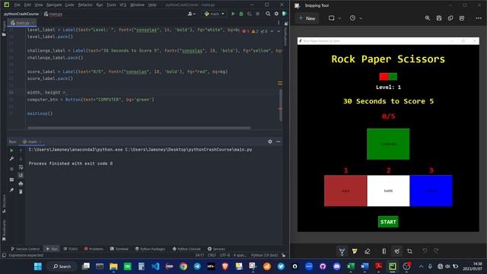Open the main run configuration dropdown
The image size is (487, 274).
point(215,14)
